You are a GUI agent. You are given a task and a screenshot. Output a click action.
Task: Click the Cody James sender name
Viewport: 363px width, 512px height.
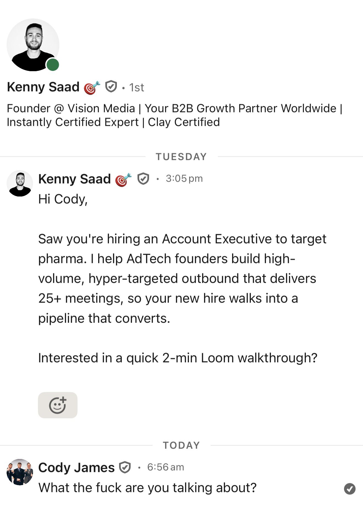tap(76, 467)
